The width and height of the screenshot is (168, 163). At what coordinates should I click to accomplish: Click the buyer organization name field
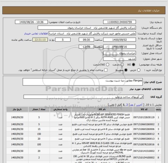[x=87, y=28]
